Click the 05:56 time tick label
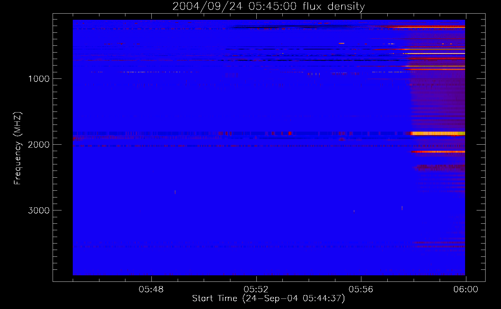This screenshot has height=309, width=501. (361, 290)
